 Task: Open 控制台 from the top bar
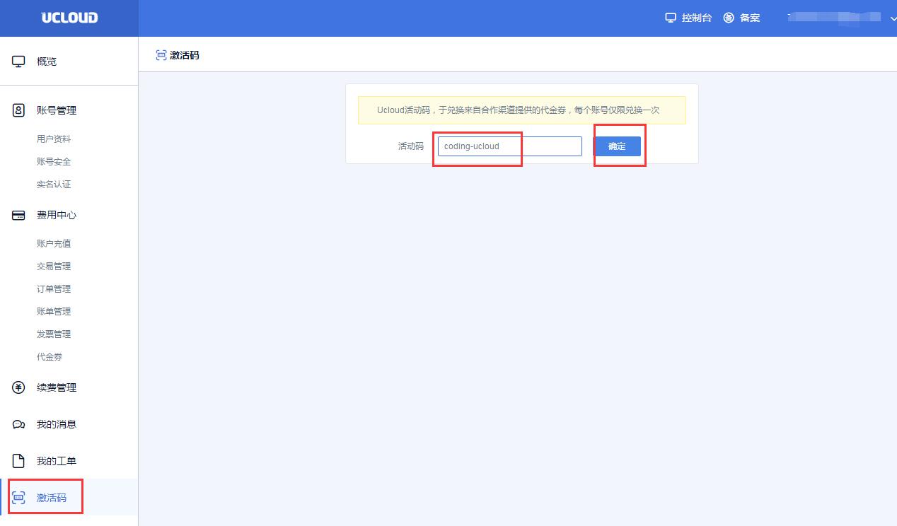(688, 18)
